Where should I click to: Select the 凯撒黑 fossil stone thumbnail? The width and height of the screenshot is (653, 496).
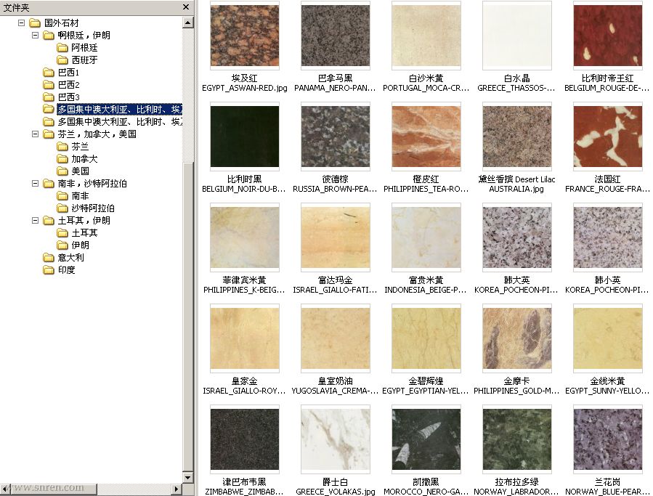426,439
